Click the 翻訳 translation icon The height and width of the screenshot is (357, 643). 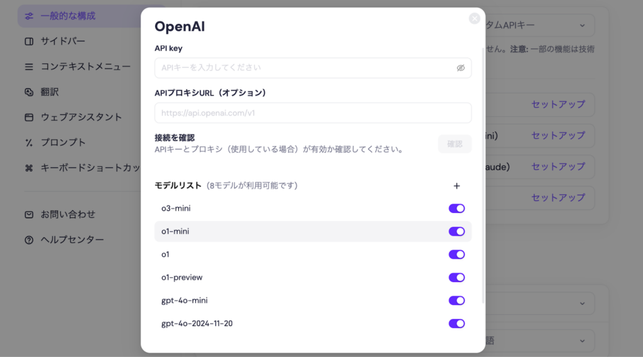(x=29, y=92)
